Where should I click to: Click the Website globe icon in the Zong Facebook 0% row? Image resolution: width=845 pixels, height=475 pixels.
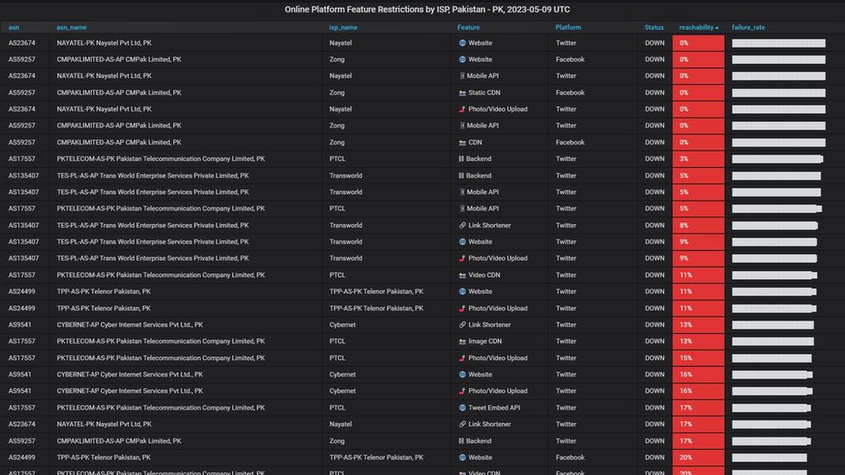(461, 60)
